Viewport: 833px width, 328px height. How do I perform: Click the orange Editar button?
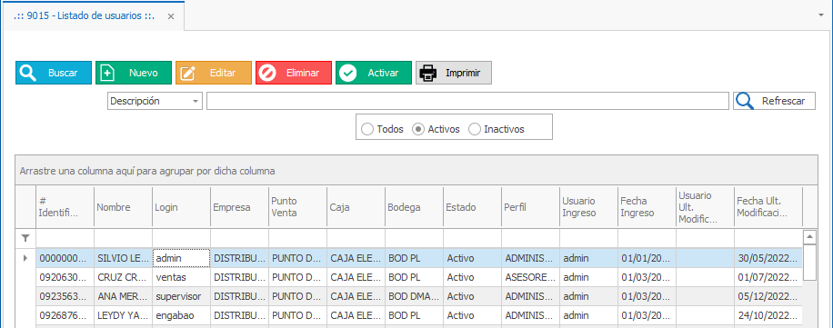(x=214, y=73)
